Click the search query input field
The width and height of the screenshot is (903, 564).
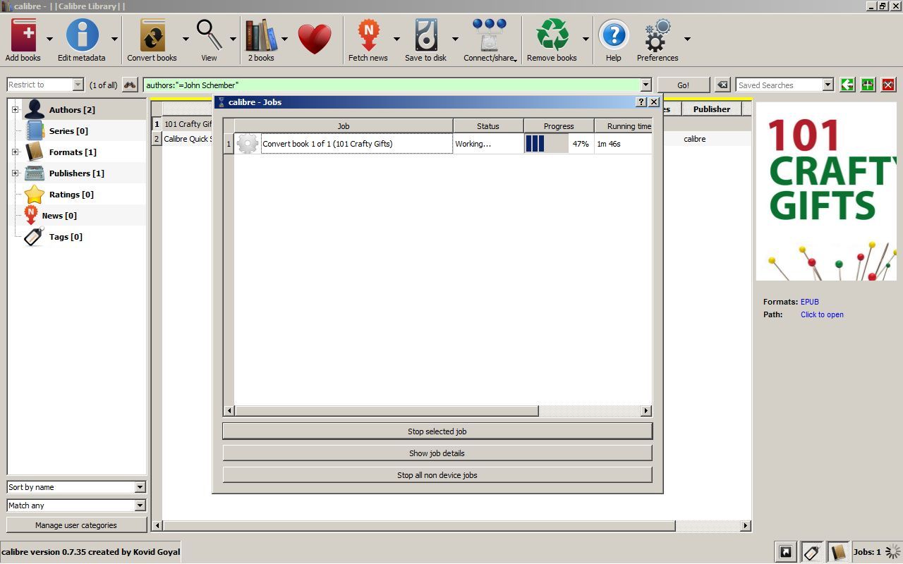(x=392, y=85)
